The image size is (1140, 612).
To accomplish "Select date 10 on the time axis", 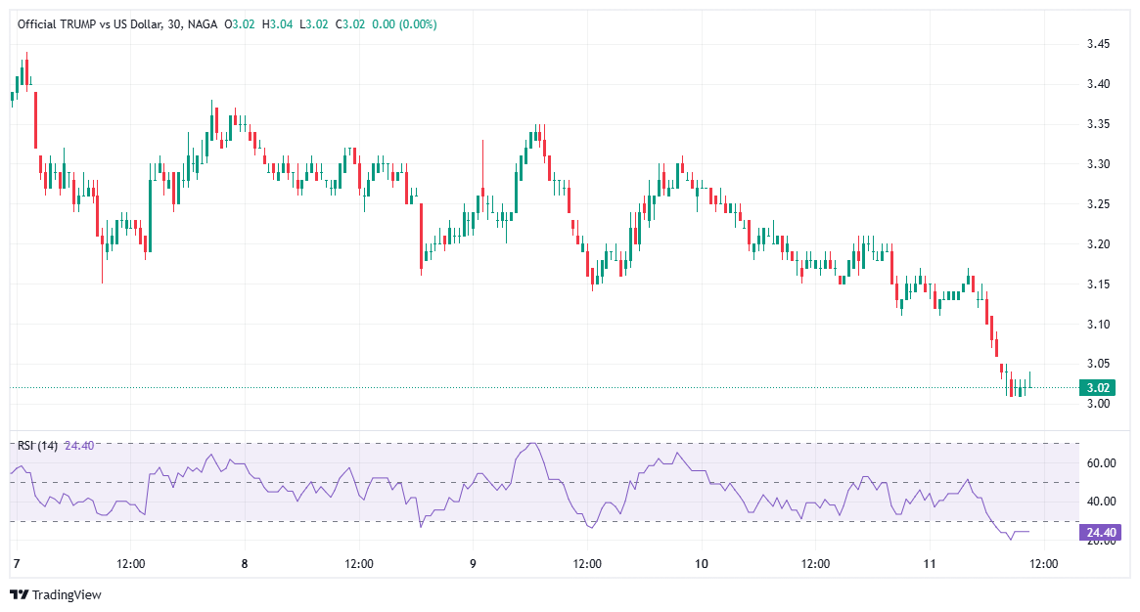I will point(701,564).
